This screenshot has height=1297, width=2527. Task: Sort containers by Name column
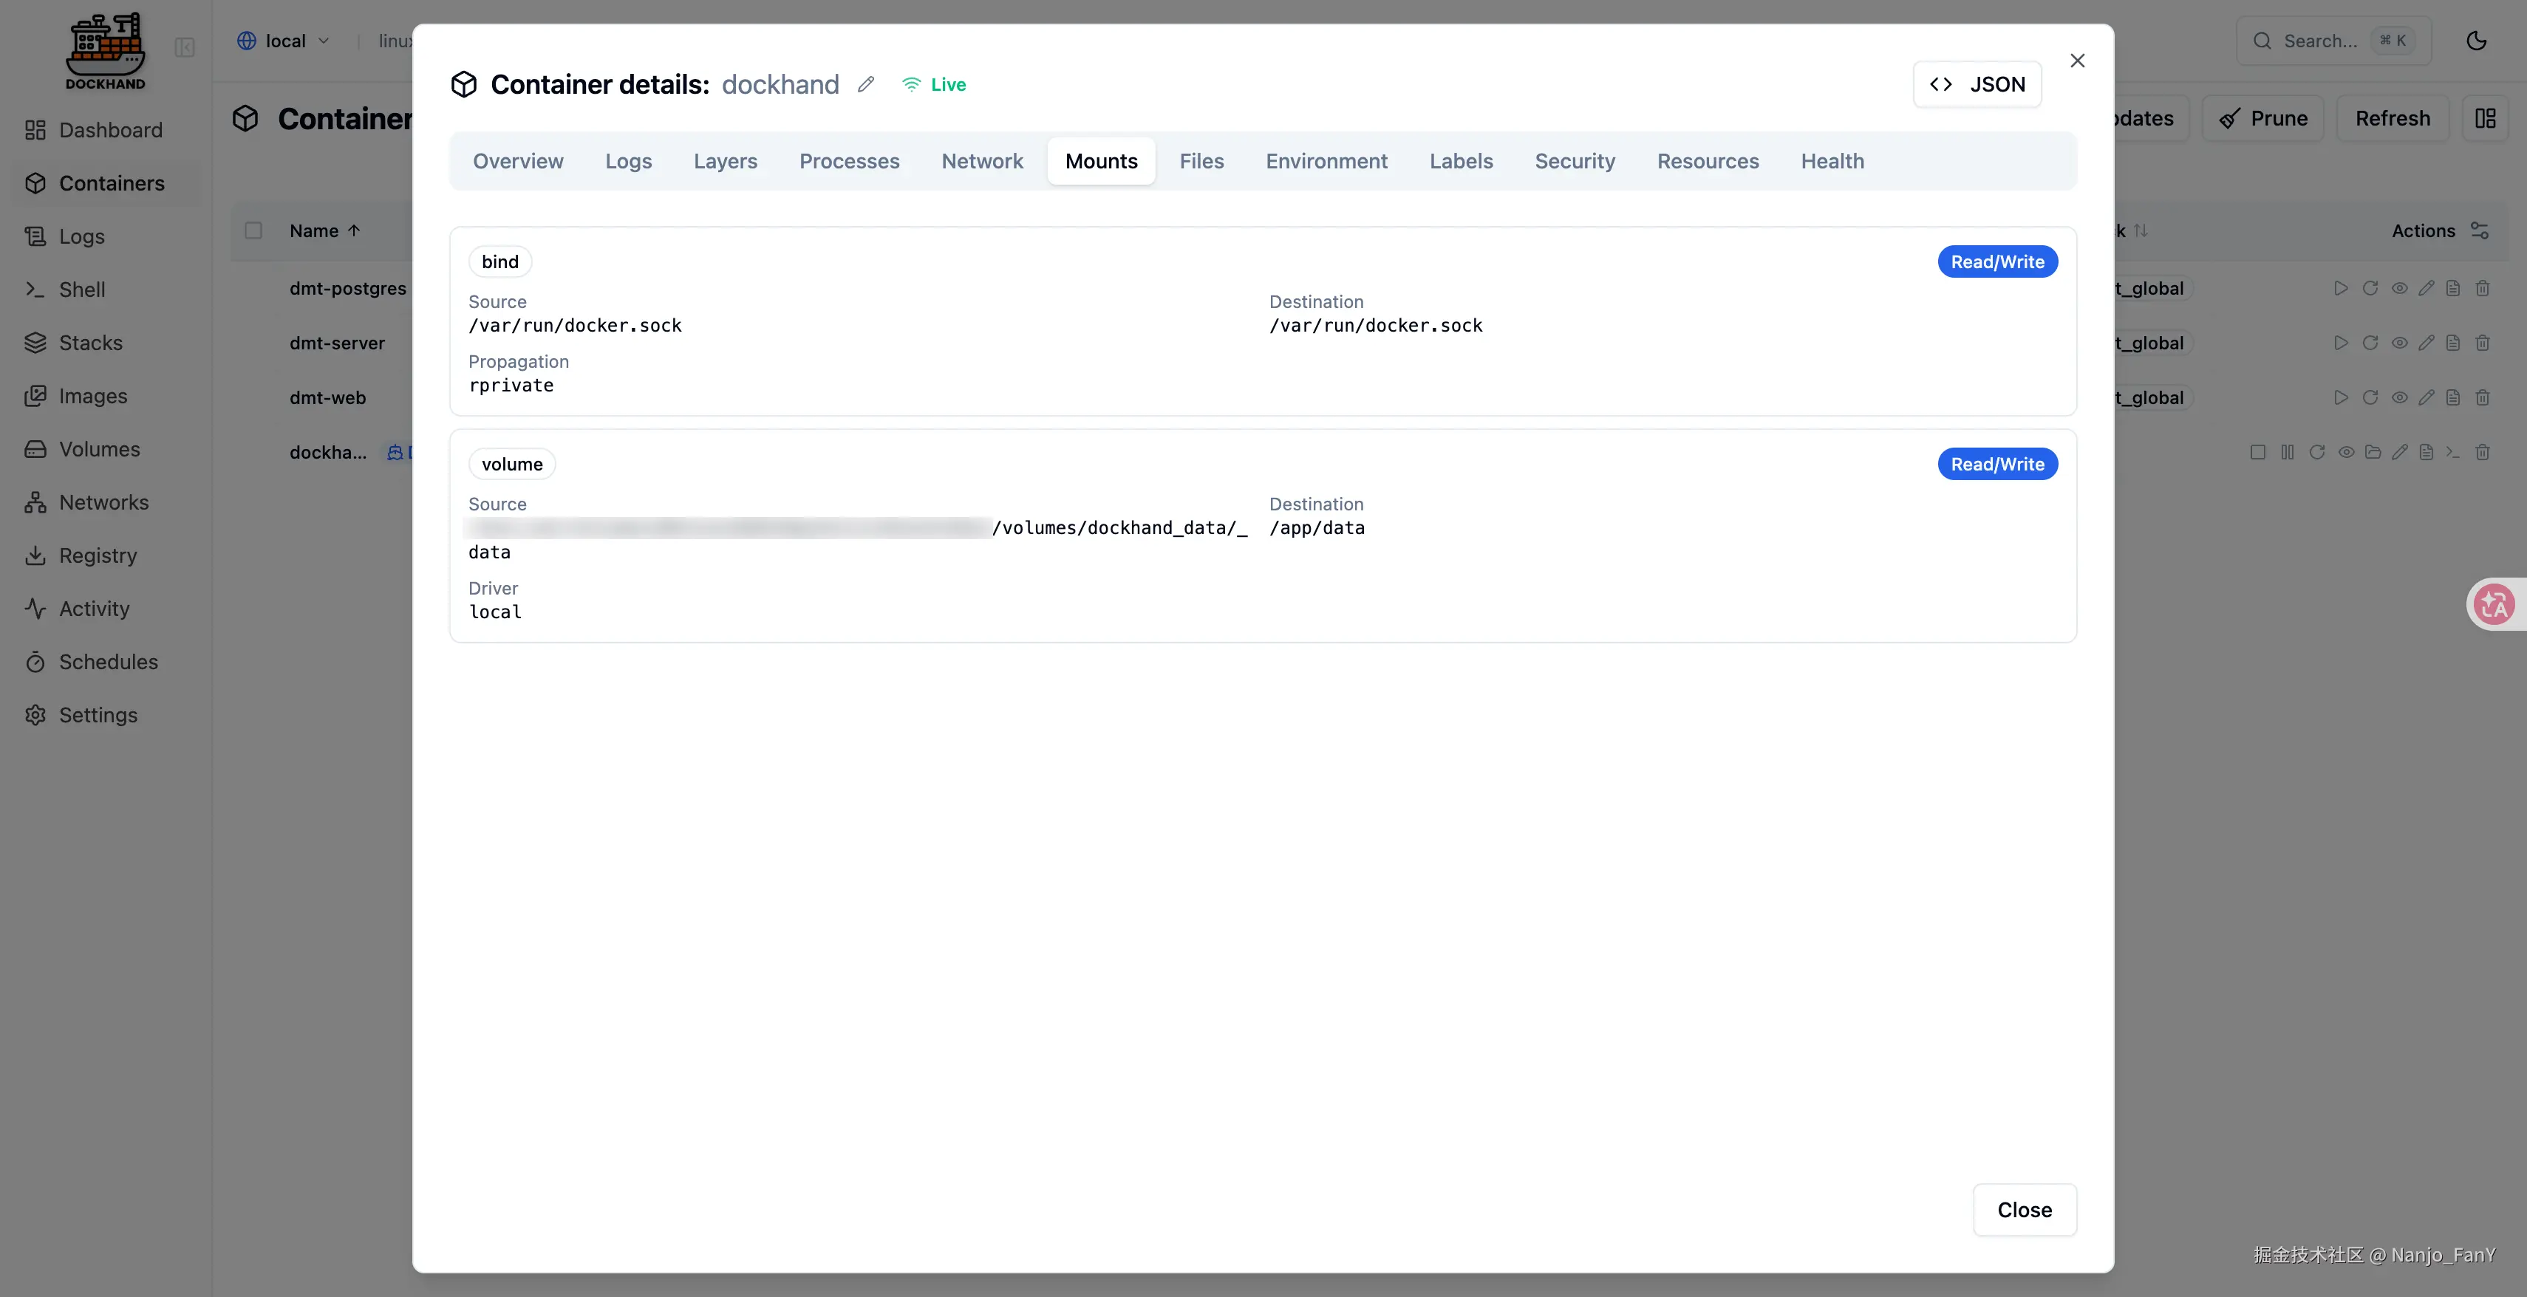tap(324, 230)
